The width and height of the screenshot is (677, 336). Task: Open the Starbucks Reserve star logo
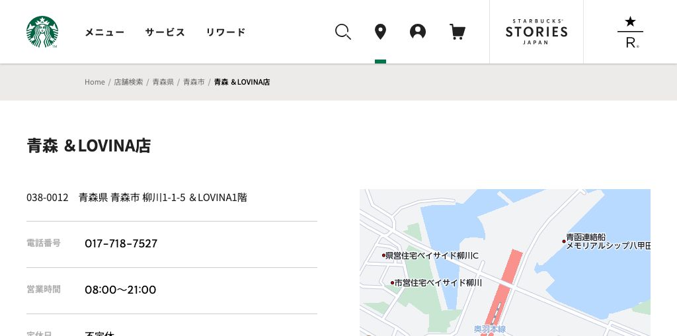pyautogui.click(x=630, y=32)
